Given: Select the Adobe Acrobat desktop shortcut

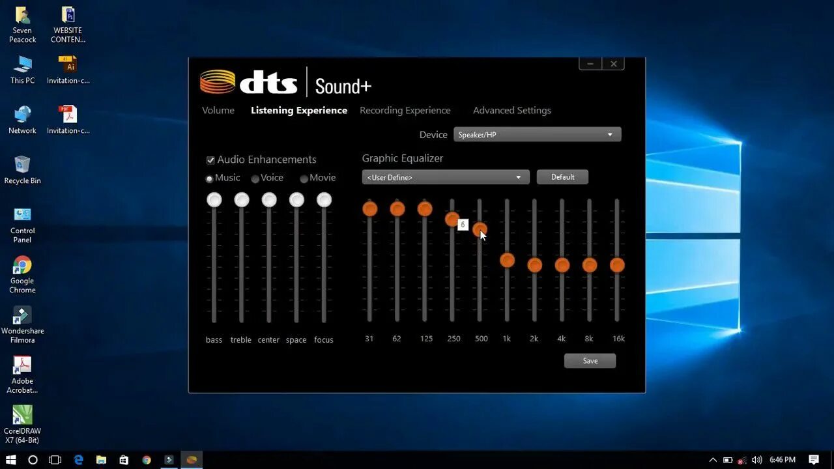Looking at the screenshot, I should pos(22,375).
